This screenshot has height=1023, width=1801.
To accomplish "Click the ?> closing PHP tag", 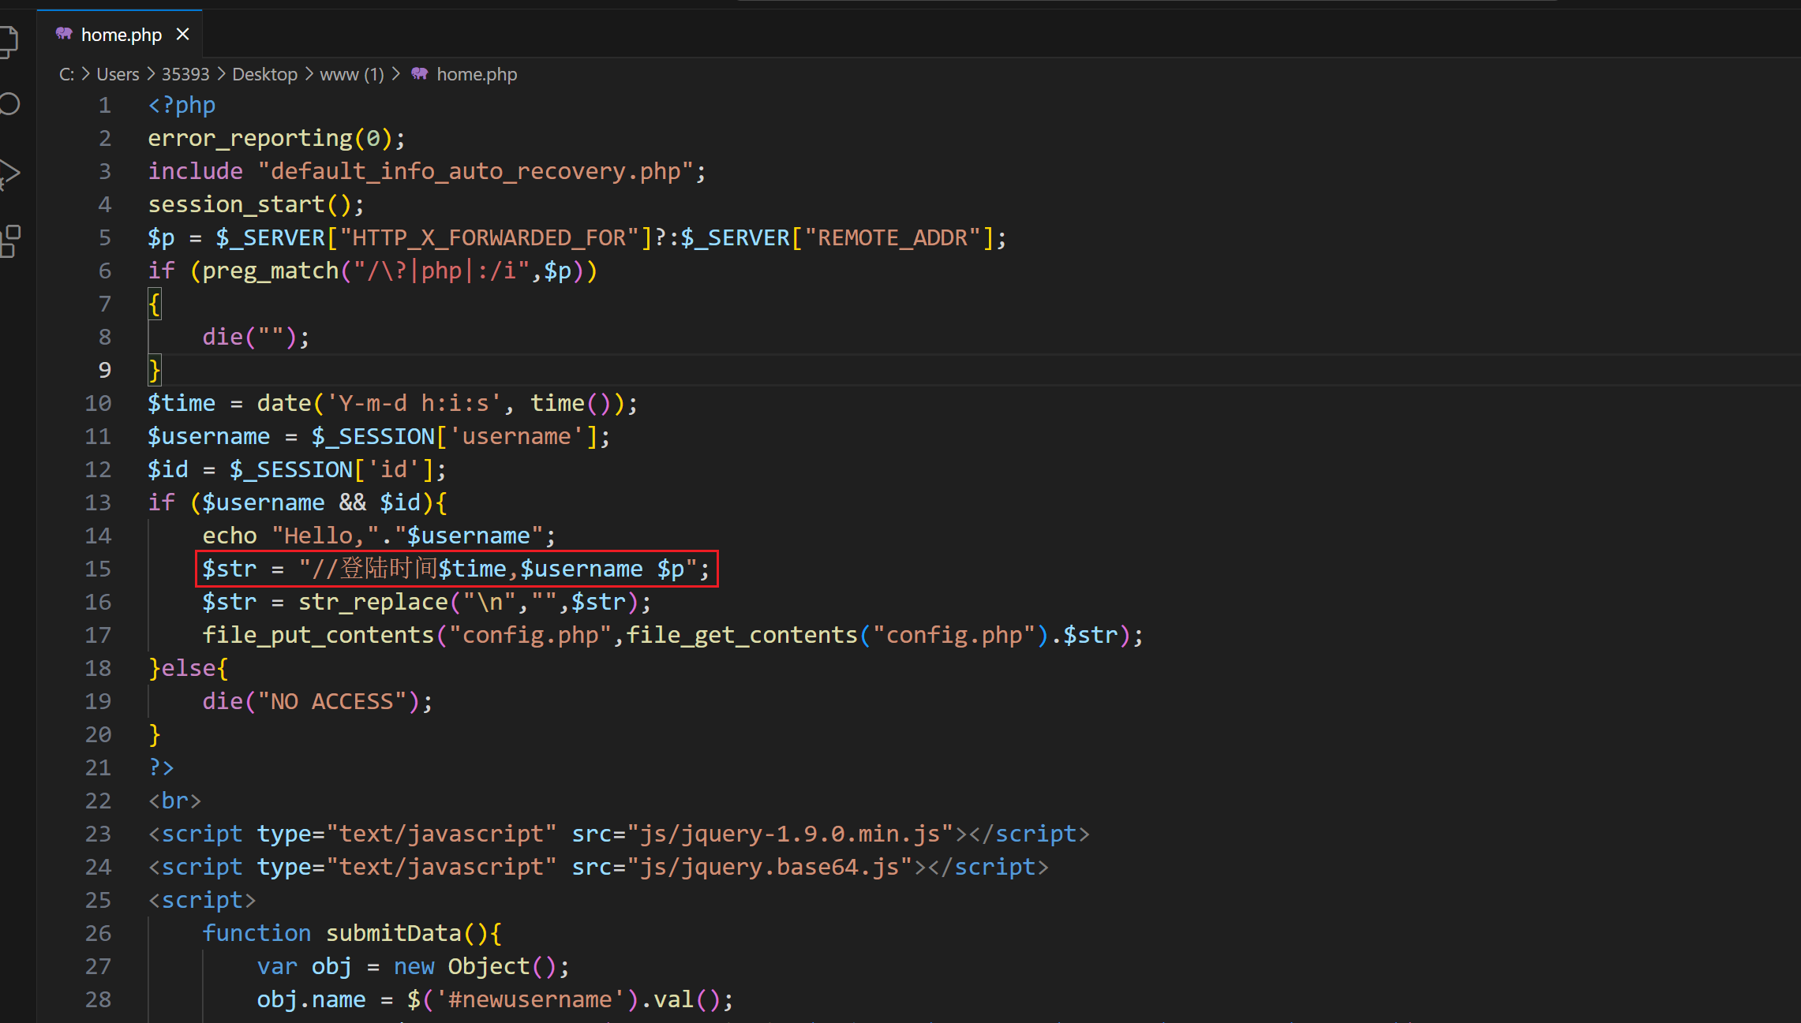I will (x=161, y=767).
